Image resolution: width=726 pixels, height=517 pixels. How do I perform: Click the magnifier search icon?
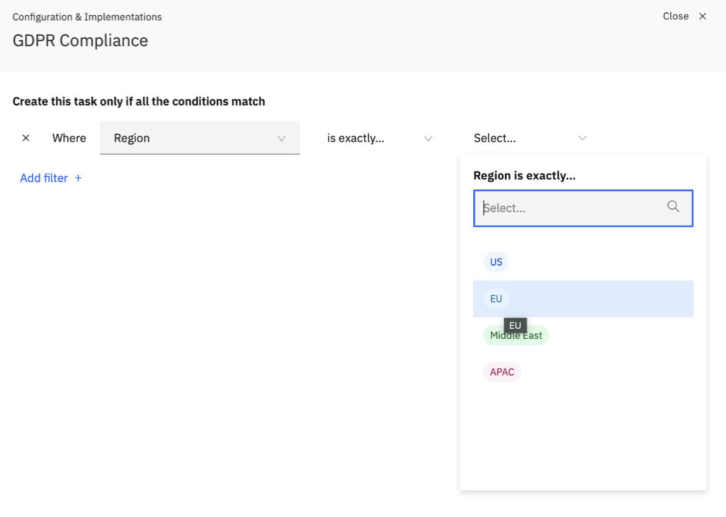pos(673,206)
